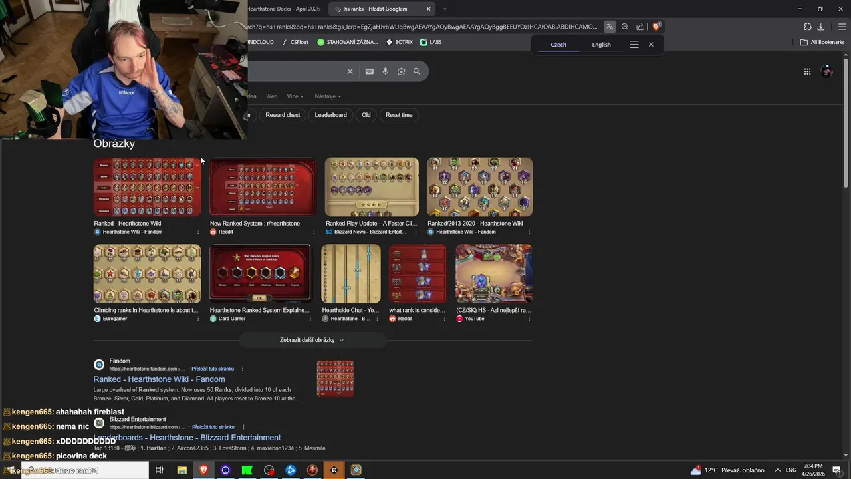Image resolution: width=851 pixels, height=479 pixels.
Task: Open Ranked Play Update Blizzard image
Action: (372, 187)
